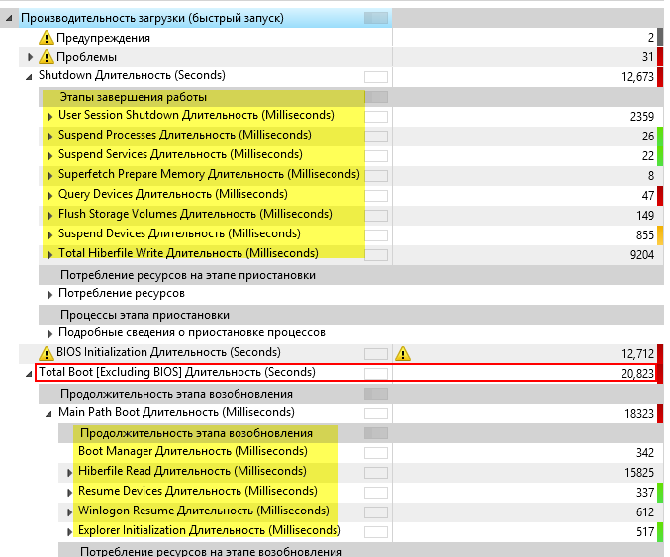Click the warning icon beside Предупреждения
670x557 pixels.
pyautogui.click(x=47, y=38)
